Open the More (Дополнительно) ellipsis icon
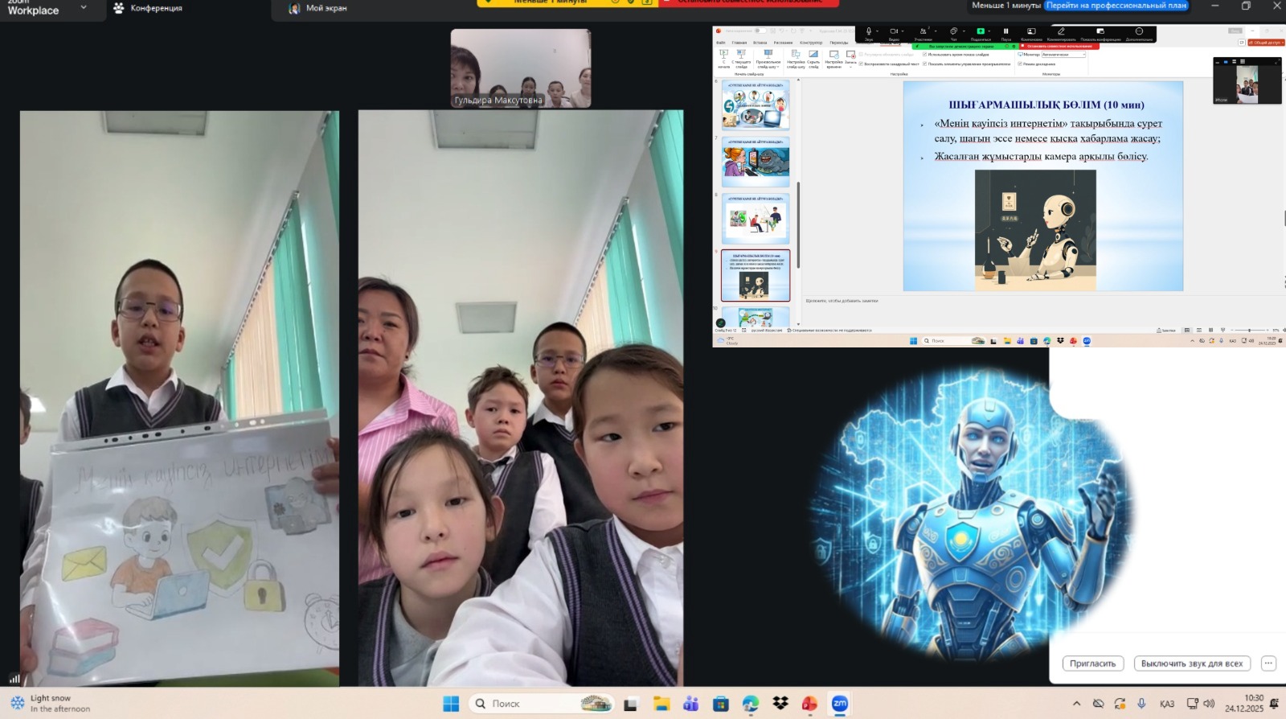This screenshot has height=719, width=1286. [x=1139, y=31]
